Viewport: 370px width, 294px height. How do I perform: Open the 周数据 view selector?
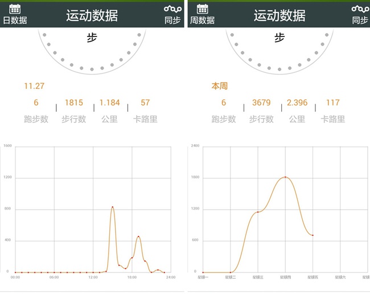pyautogui.click(x=203, y=20)
